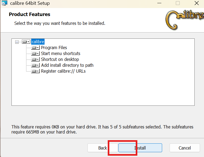Image resolution: width=204 pixels, height=157 pixels.
Task: Go Back to previous setup step
Action: tap(103, 148)
